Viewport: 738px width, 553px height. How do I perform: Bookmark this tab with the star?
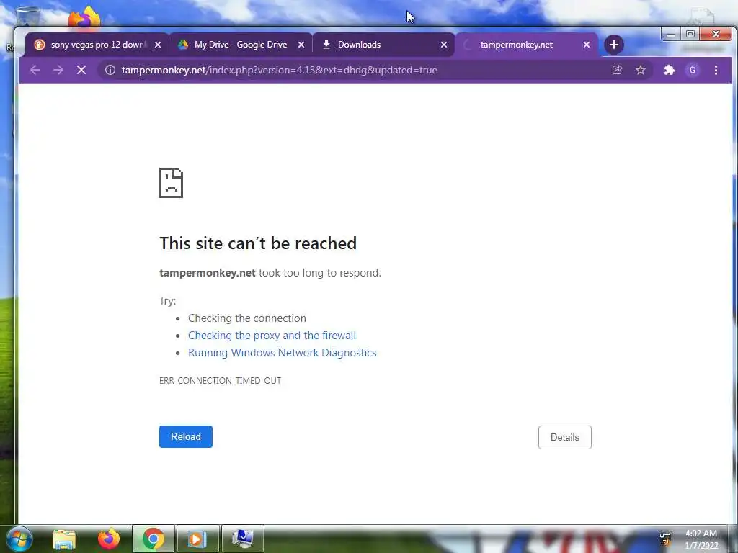pos(641,70)
